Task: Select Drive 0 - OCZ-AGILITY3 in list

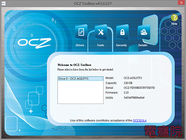Action: tap(80, 79)
